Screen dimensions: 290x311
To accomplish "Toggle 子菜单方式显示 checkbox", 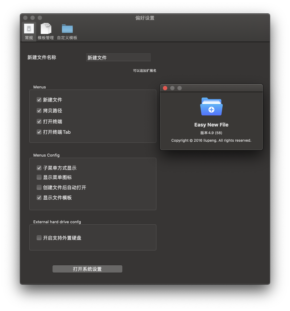I will [x=39, y=168].
